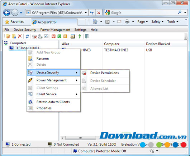The height and width of the screenshot is (156, 190).
Task: Select Device Permissions in the submenu
Action: (105, 73)
